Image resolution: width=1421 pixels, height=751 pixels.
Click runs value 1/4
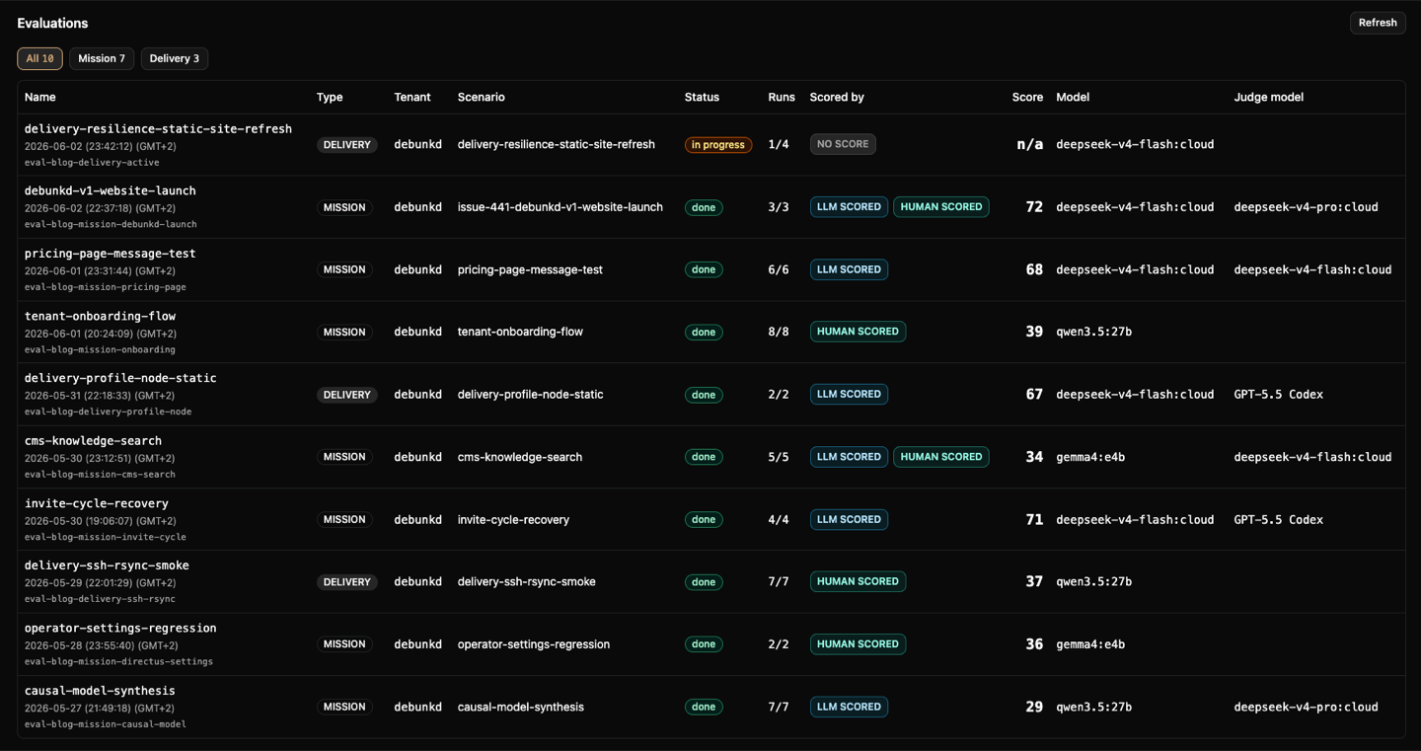pyautogui.click(x=779, y=144)
